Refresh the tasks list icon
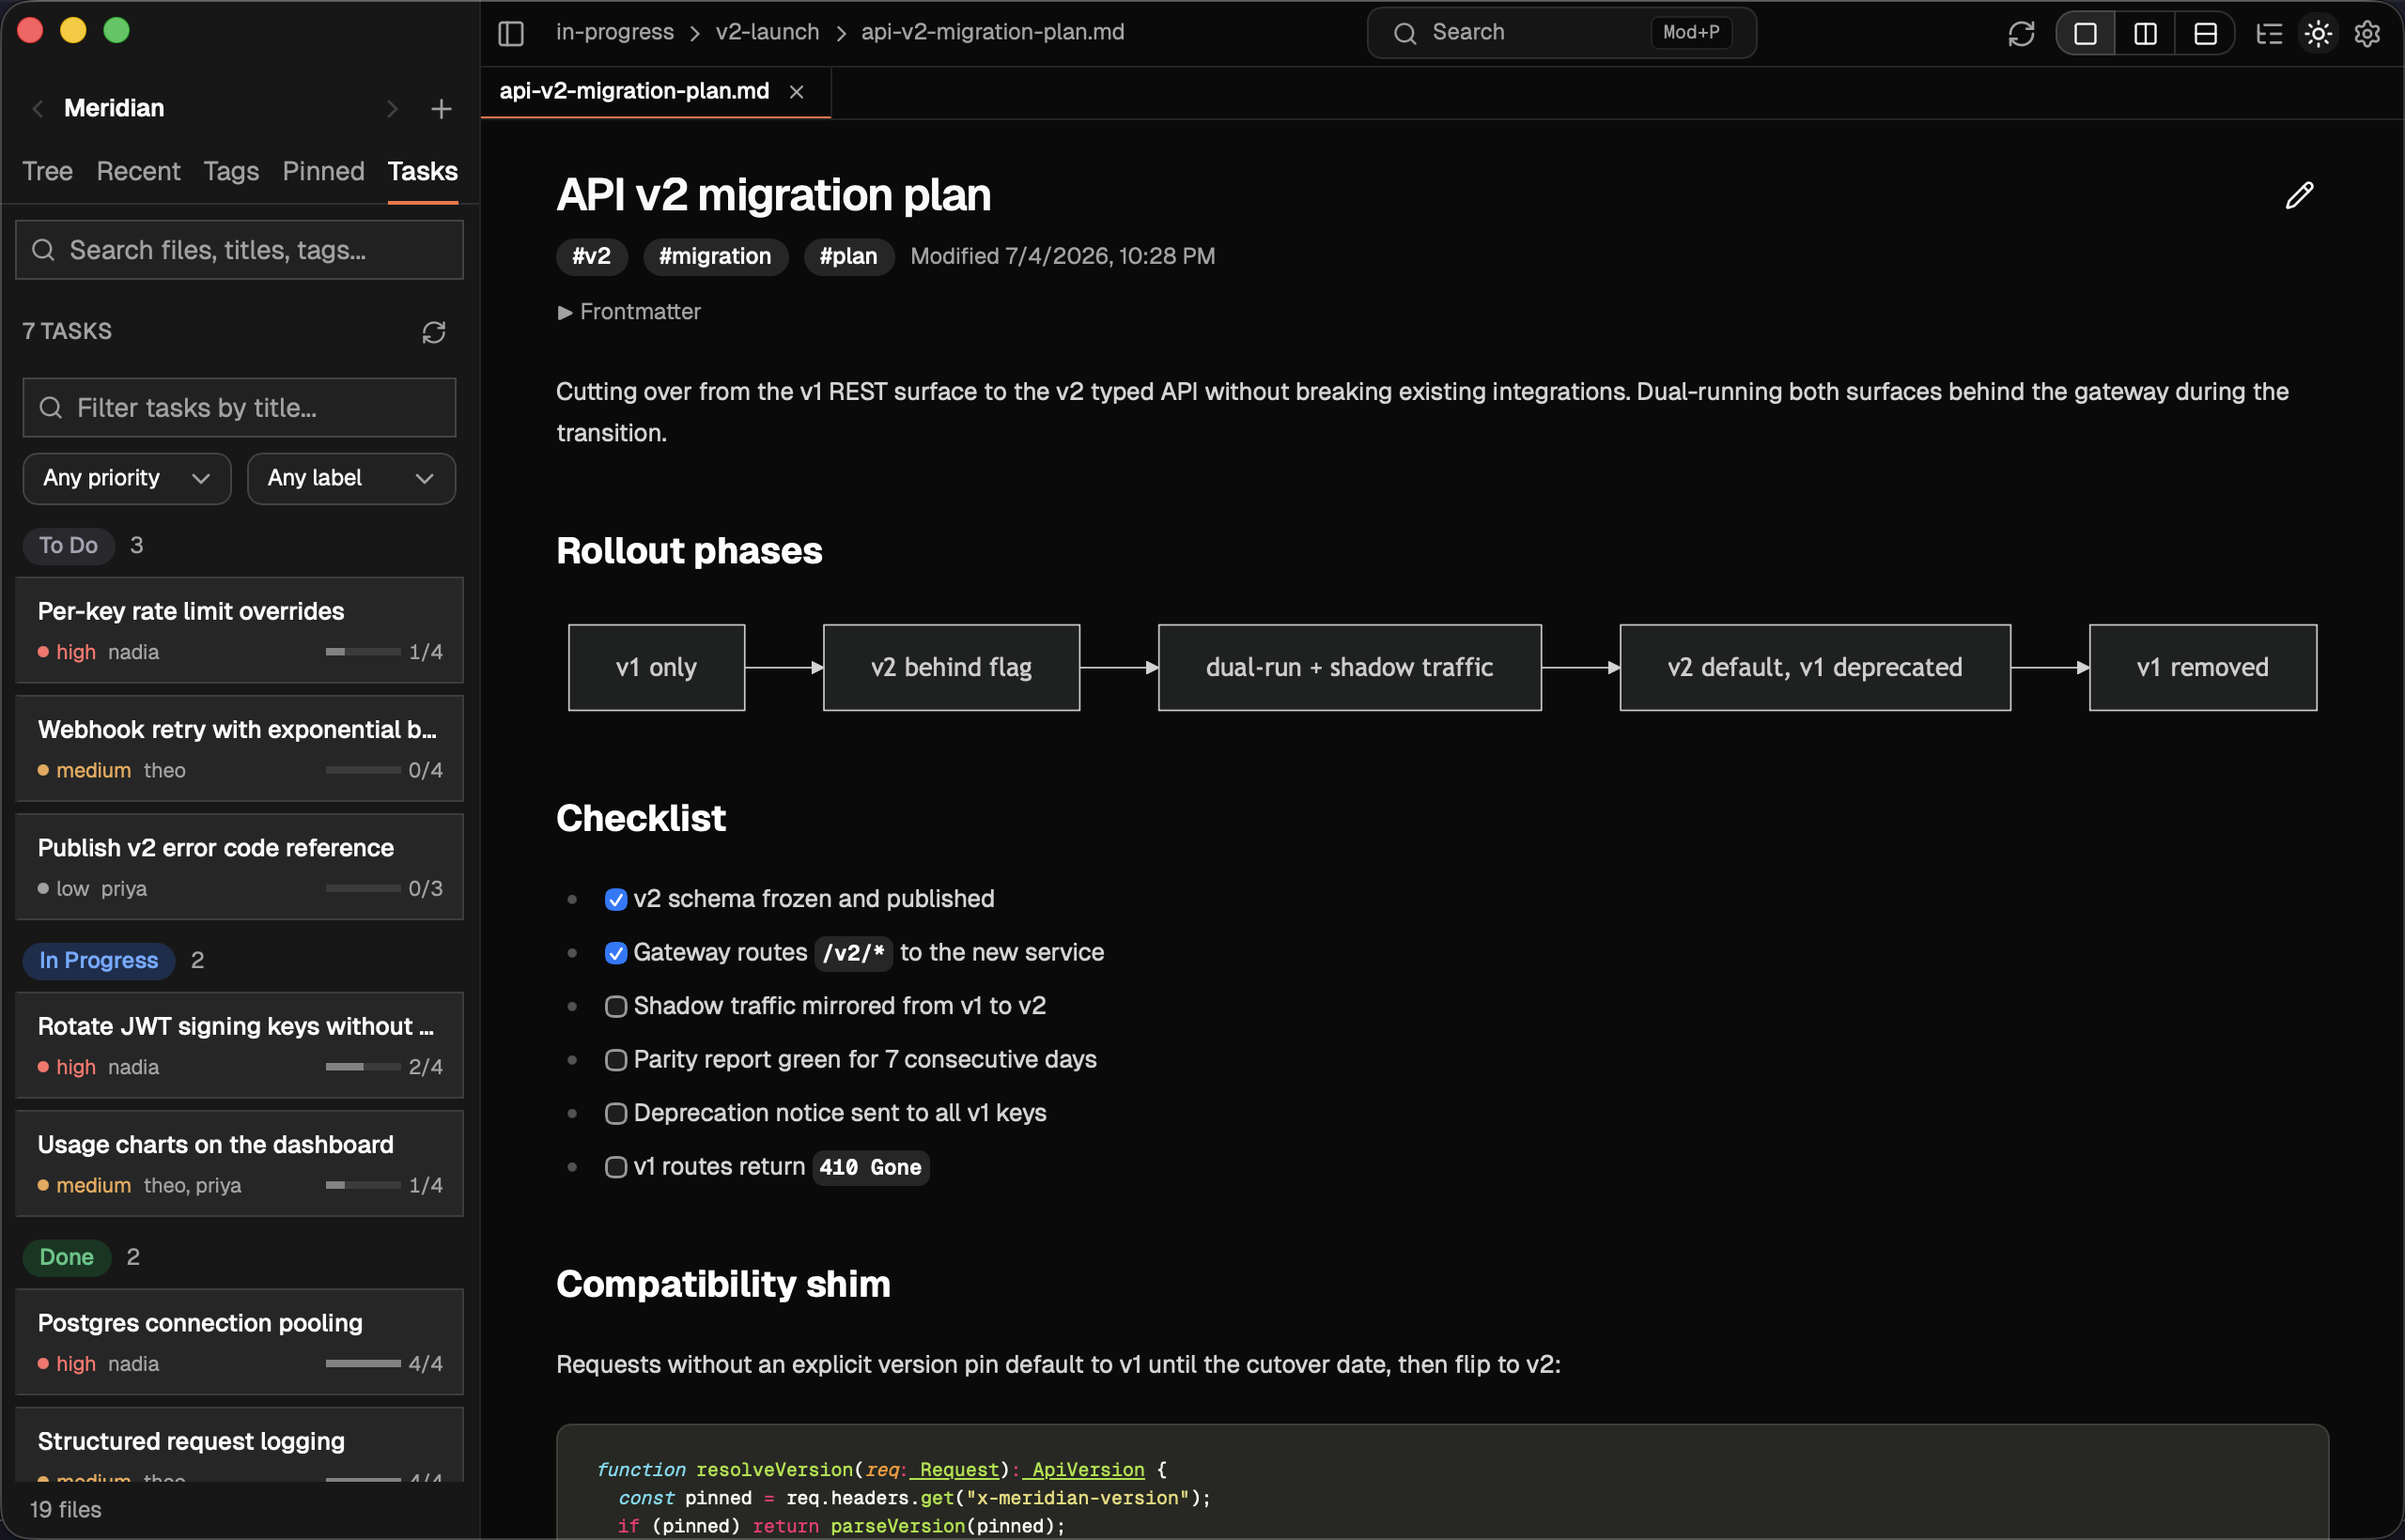The width and height of the screenshot is (2405, 1540). 433,332
